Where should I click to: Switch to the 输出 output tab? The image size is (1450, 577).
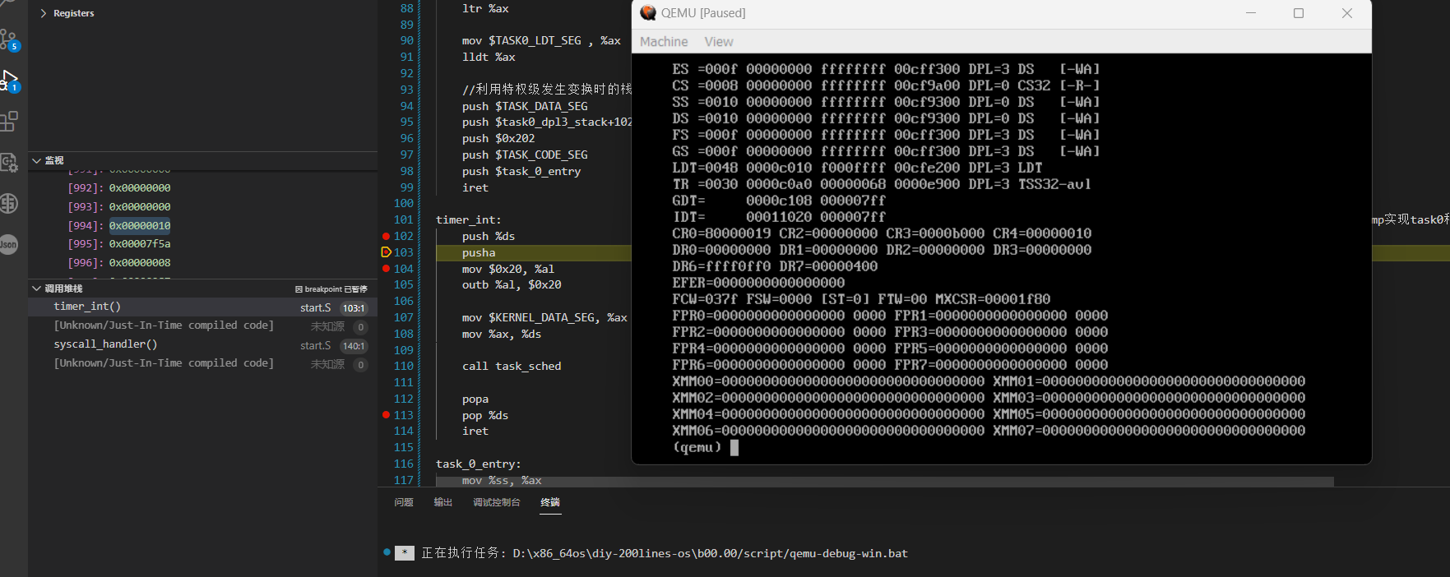(x=443, y=502)
